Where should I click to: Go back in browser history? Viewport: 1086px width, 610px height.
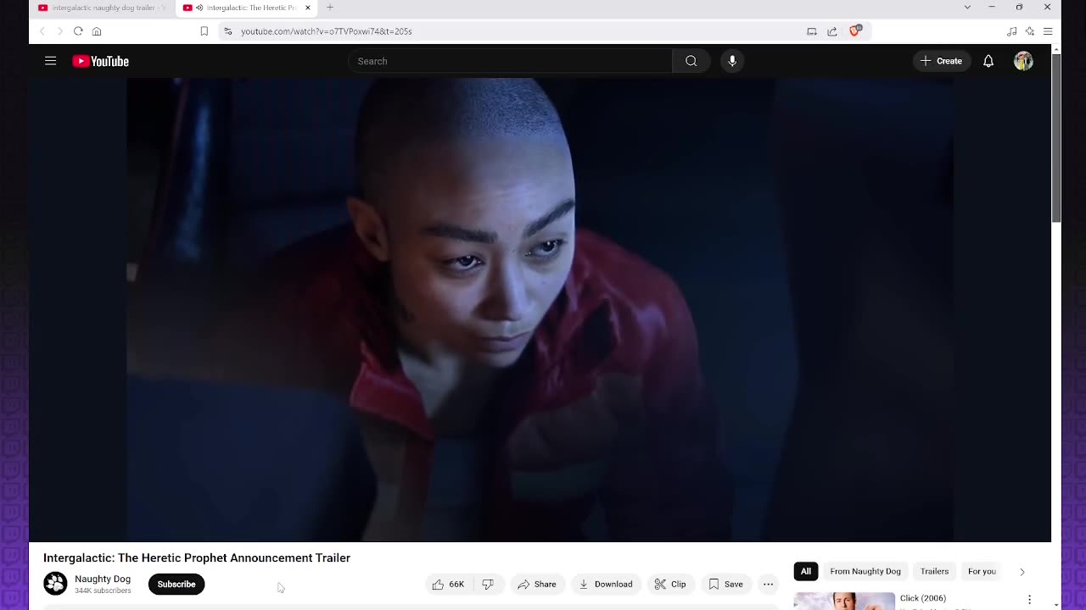(x=42, y=31)
